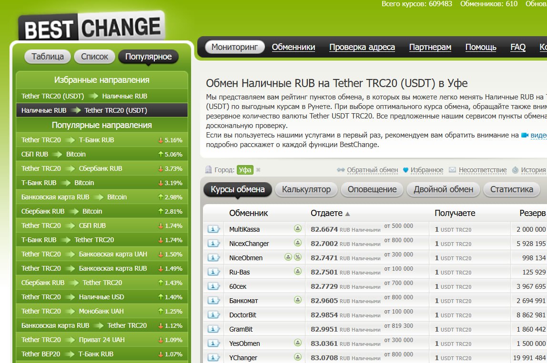Open info icon for MultiKassa exchanger
The height and width of the screenshot is (363, 547).
pos(213,229)
